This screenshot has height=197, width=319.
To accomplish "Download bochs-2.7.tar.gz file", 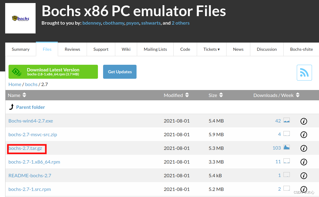I will coord(25,148).
